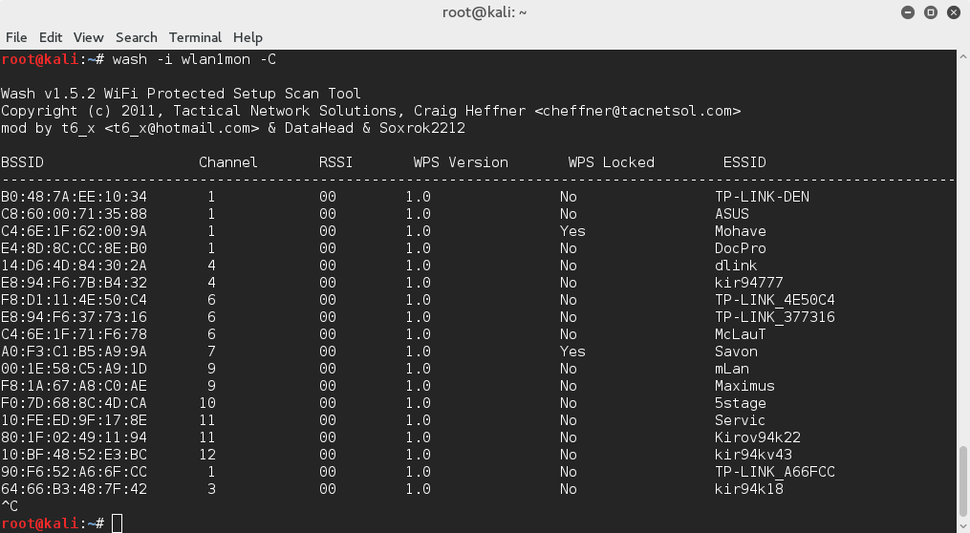Click the cheffner@tacnetsol.com email address
Viewport: 970px width, 533px height.
(637, 111)
